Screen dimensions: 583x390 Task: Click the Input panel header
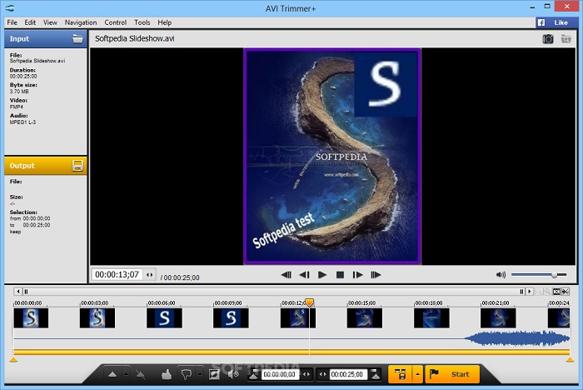coord(45,38)
